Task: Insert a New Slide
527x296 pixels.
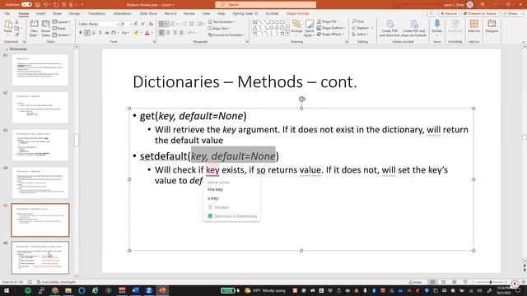Action: [x=34, y=28]
